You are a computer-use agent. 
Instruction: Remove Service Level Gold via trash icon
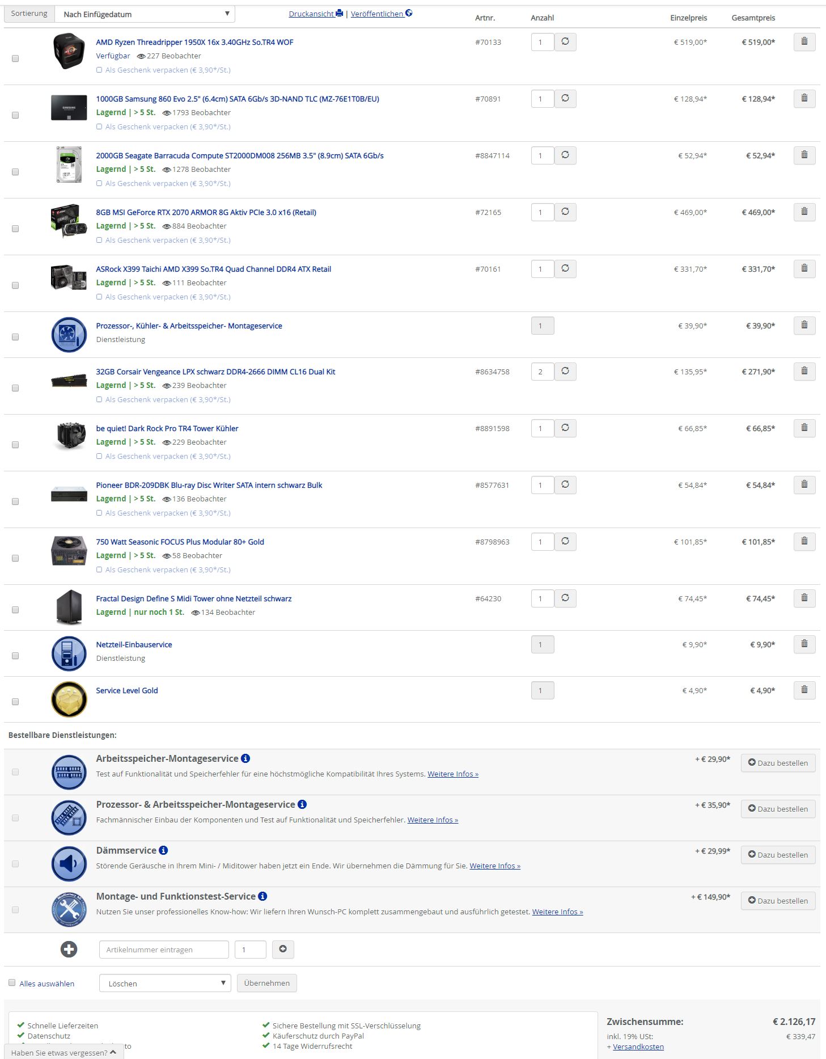(804, 690)
